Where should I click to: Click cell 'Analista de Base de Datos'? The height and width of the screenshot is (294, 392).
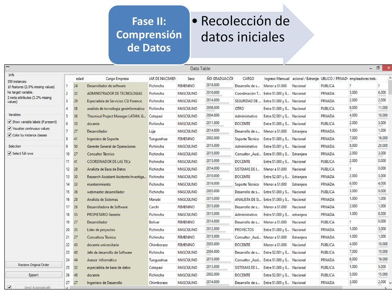click(x=117, y=169)
